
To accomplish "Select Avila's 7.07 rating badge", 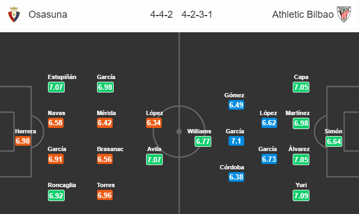I will [x=155, y=159].
